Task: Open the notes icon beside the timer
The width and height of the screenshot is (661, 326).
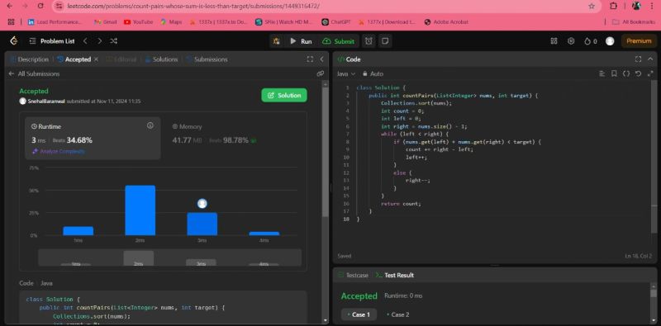Action: (x=384, y=41)
